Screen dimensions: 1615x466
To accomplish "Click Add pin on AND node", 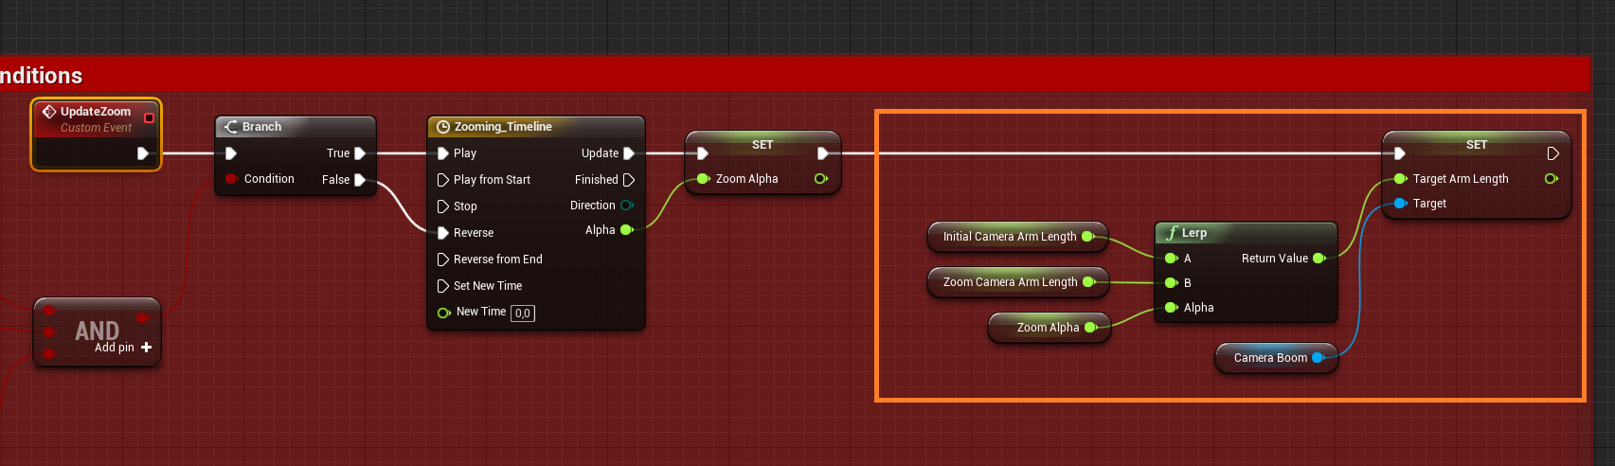I will [146, 348].
